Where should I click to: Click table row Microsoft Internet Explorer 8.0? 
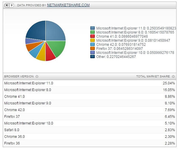[90, 90]
